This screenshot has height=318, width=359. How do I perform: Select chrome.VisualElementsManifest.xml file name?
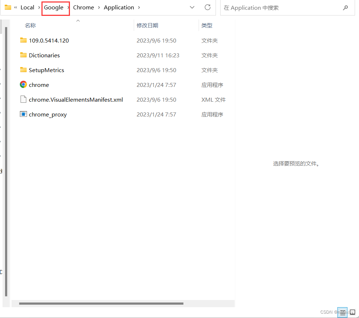[x=76, y=100]
